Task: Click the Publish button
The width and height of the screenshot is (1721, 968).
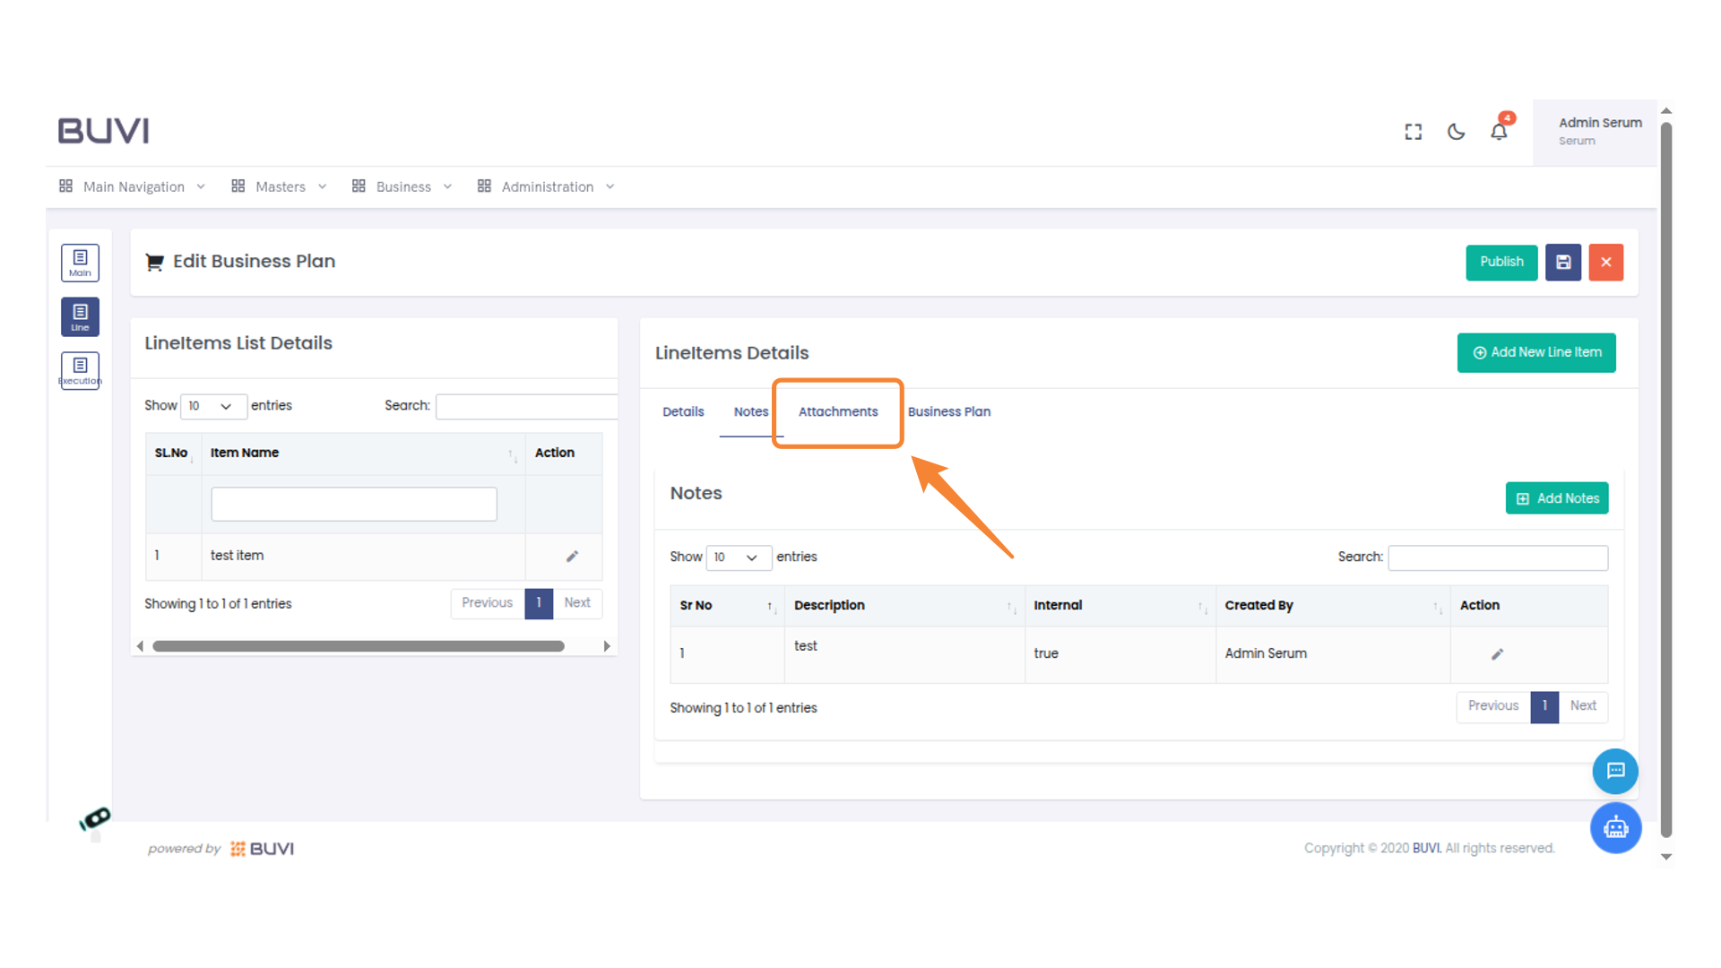Action: [x=1501, y=263]
